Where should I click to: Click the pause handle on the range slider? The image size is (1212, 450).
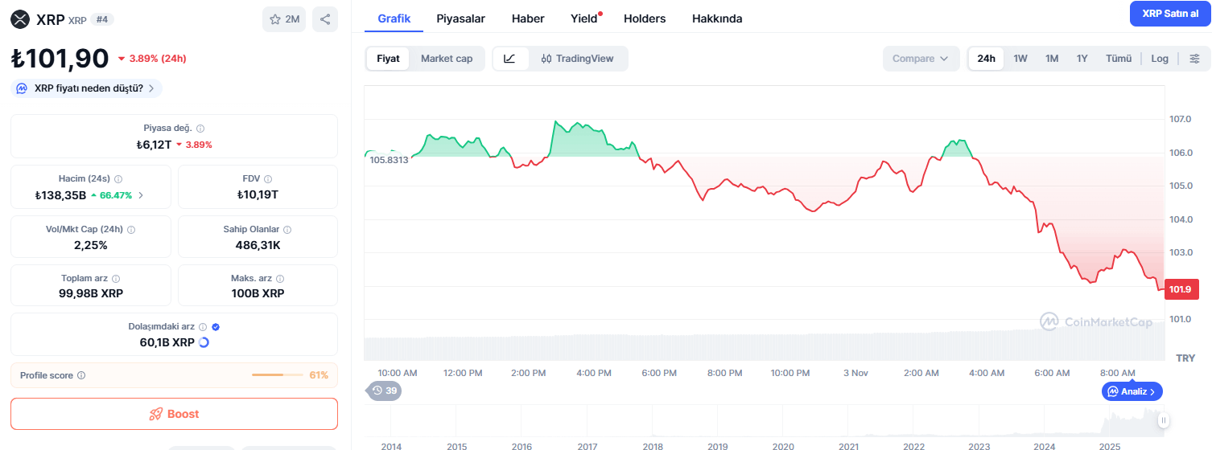click(x=1163, y=420)
